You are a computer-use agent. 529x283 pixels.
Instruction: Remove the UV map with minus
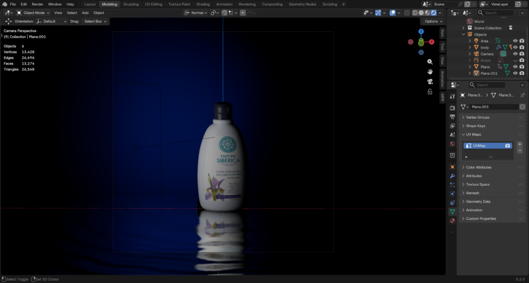point(520,150)
